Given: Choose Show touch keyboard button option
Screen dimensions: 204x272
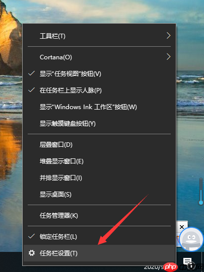Looking at the screenshot, I should (99, 124).
